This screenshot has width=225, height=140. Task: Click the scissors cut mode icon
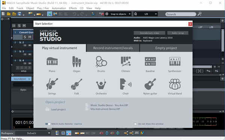(55, 14)
